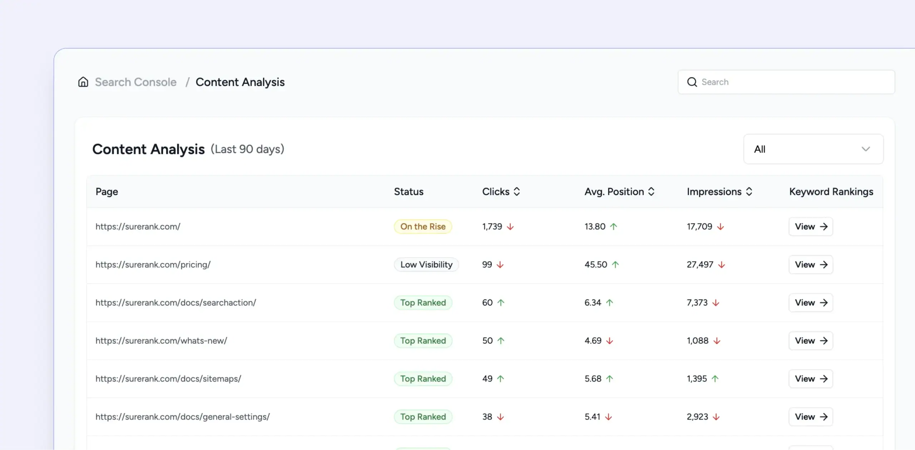915x450 pixels.
Task: Click the (Last 90 days) label
Action: pos(247,149)
